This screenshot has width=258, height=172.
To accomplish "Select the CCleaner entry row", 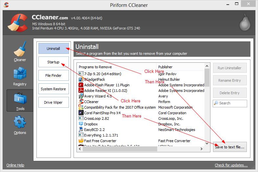I will coord(141,102).
